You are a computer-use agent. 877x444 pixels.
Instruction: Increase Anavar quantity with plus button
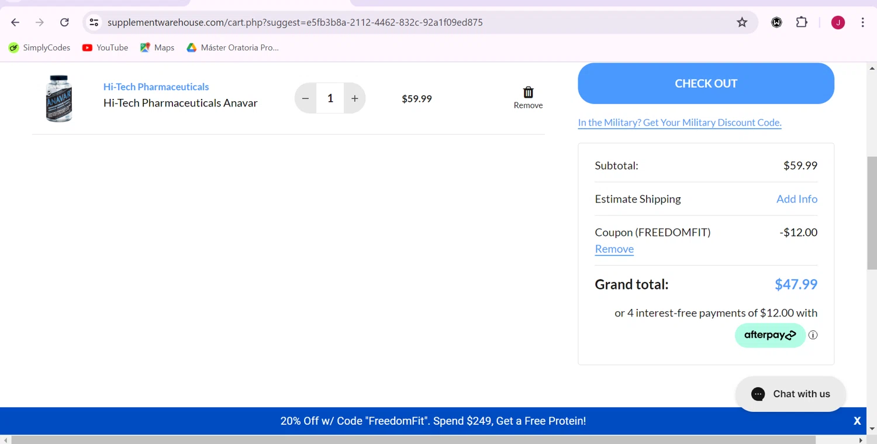355,98
